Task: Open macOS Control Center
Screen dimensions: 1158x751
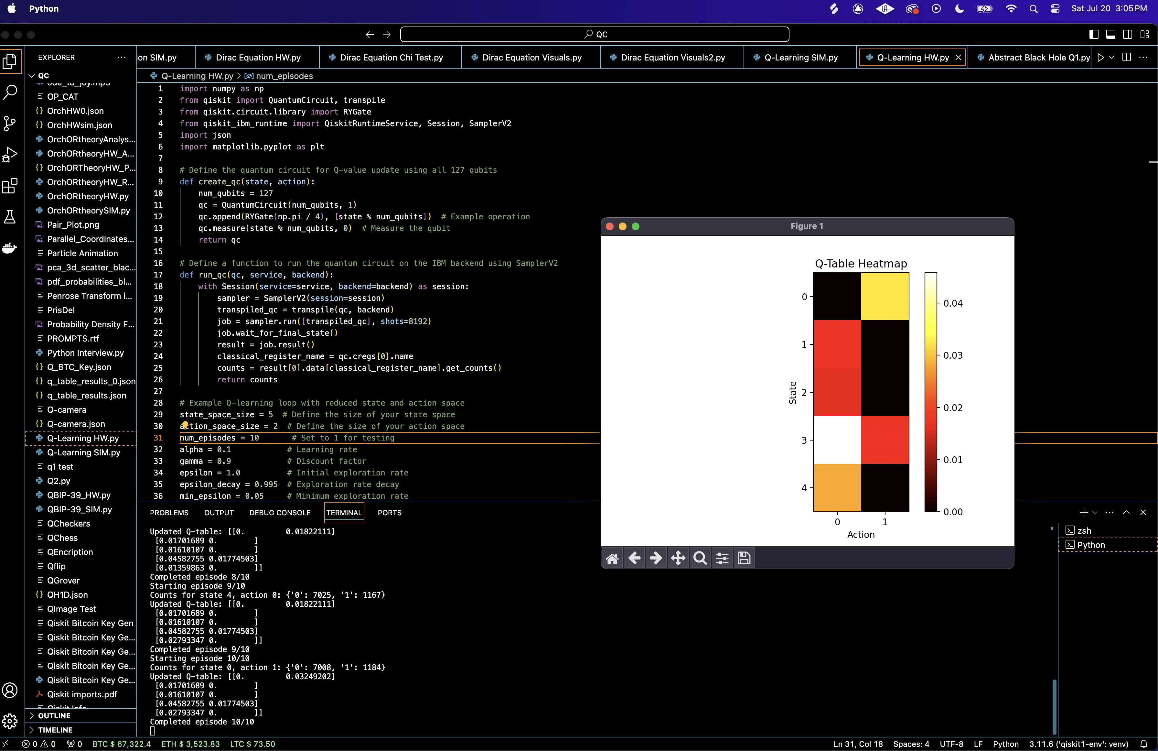Action: click(x=1055, y=9)
